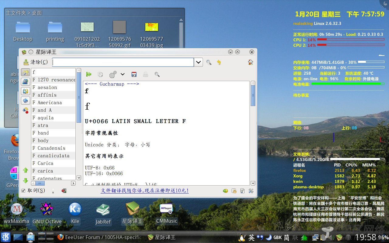Viewport: 389px width, 243px height.
Task: Select 'F Americana' in word list
Action: click(53, 103)
